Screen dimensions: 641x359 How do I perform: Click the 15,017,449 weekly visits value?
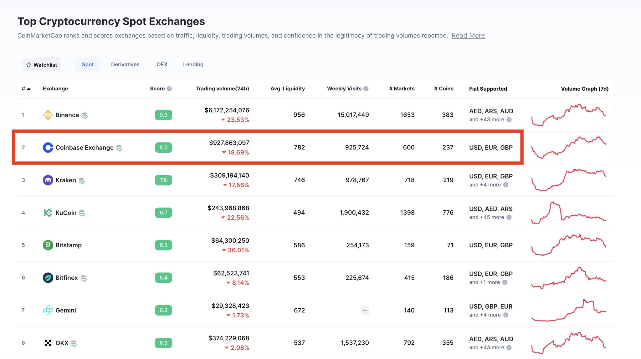pos(353,115)
